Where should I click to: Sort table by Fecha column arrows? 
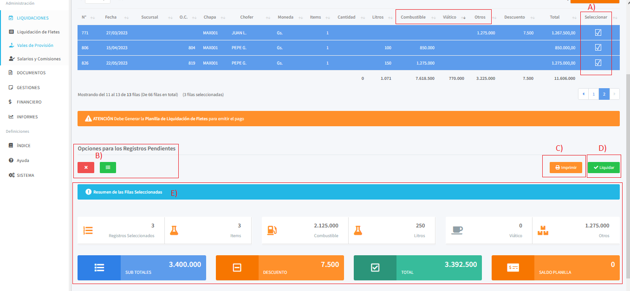coord(127,18)
